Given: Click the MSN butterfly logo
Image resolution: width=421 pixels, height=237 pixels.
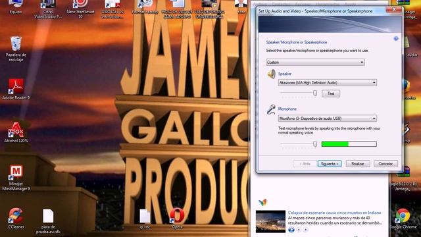Looking at the screenshot, I should [x=262, y=202].
